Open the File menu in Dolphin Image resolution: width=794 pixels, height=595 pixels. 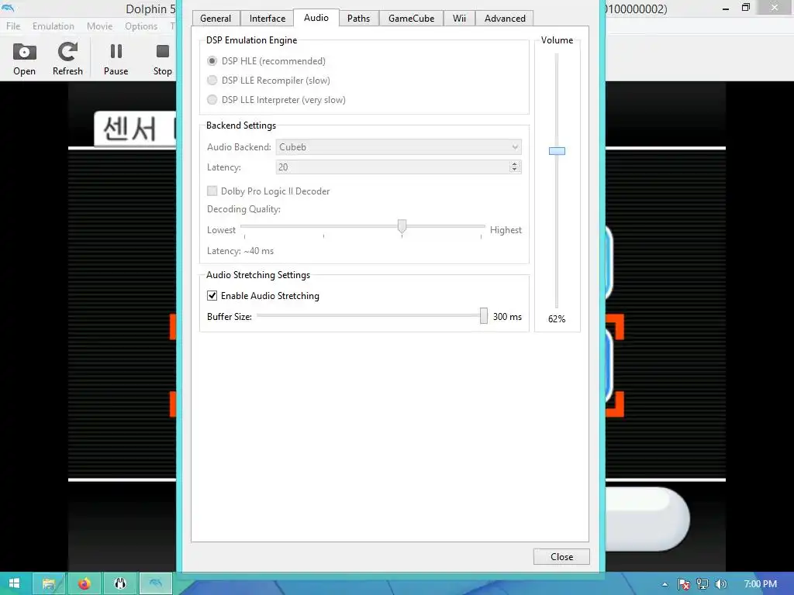(x=13, y=26)
